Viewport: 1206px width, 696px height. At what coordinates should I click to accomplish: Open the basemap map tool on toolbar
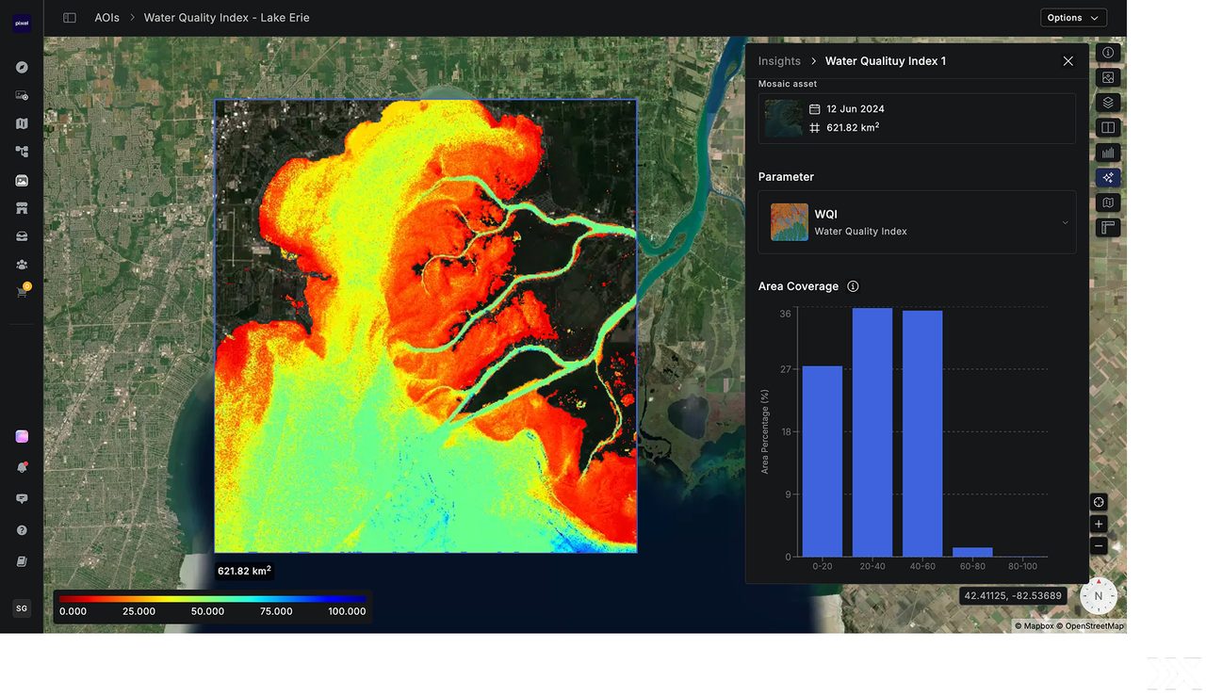[1108, 202]
